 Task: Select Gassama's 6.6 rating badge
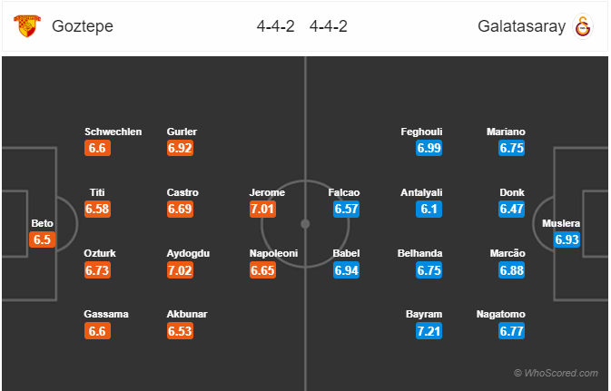97,331
